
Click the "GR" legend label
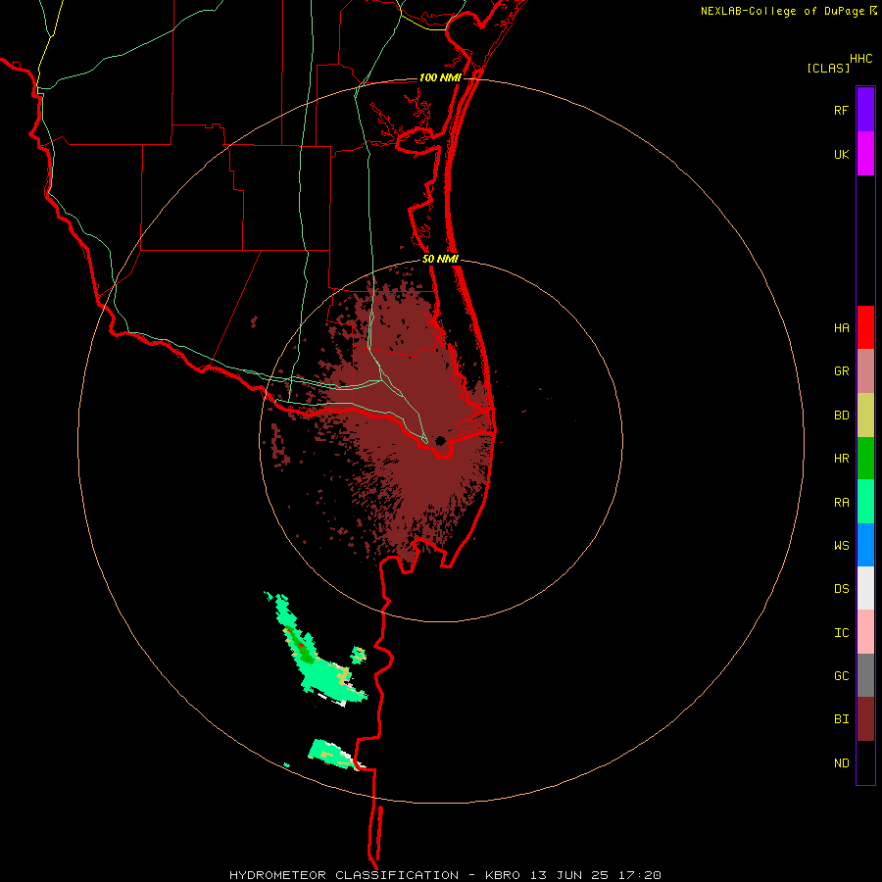tap(842, 371)
